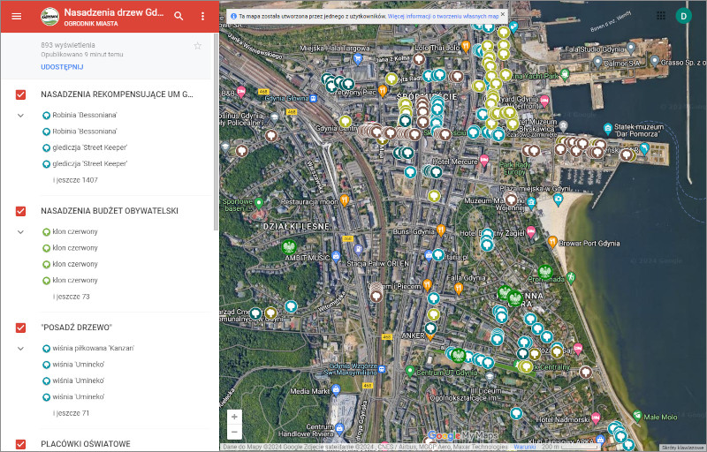Click the Ogrodnik Miasta logo
This screenshot has height=452, width=707.
pos(50,16)
